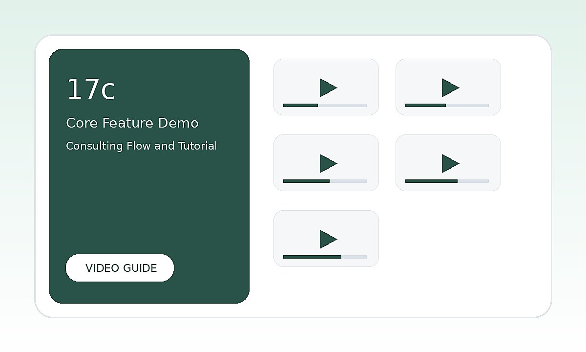The width and height of the screenshot is (586, 352).
Task: Play the top-right video in the grid
Action: pos(450,88)
